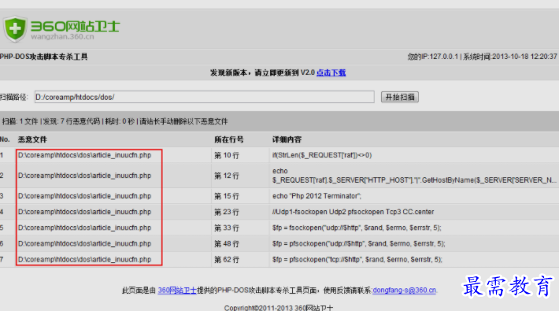Click the 恶意文件 column header
Screen dimensions: 559x311
[32, 139]
